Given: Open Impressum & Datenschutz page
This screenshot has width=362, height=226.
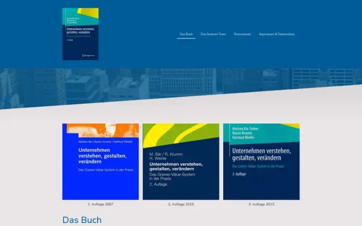Looking at the screenshot, I should coord(277,34).
